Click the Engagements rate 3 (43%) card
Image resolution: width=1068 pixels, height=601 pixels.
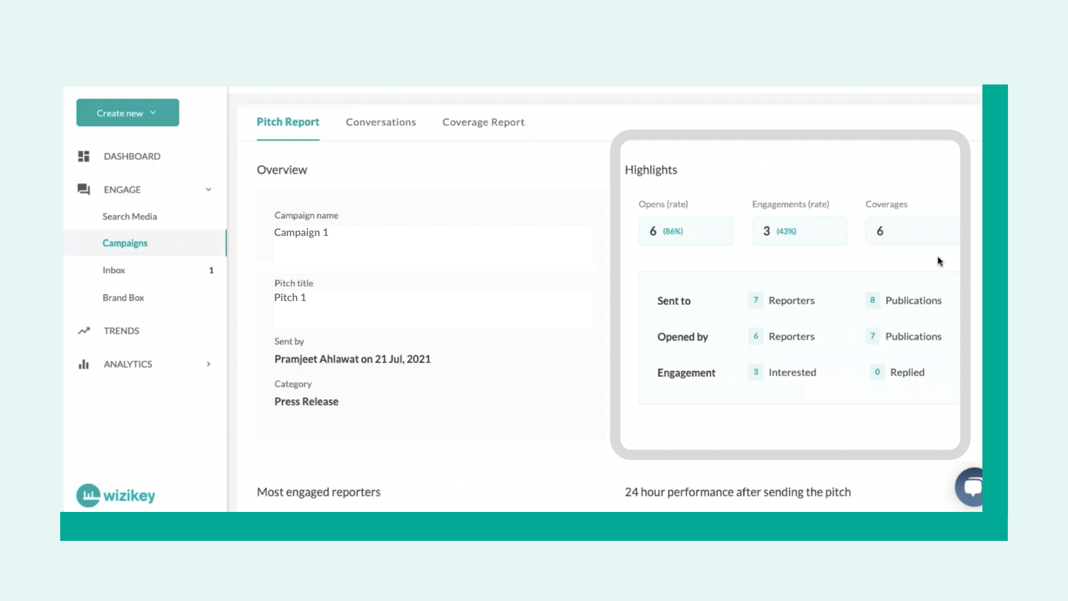coord(799,231)
